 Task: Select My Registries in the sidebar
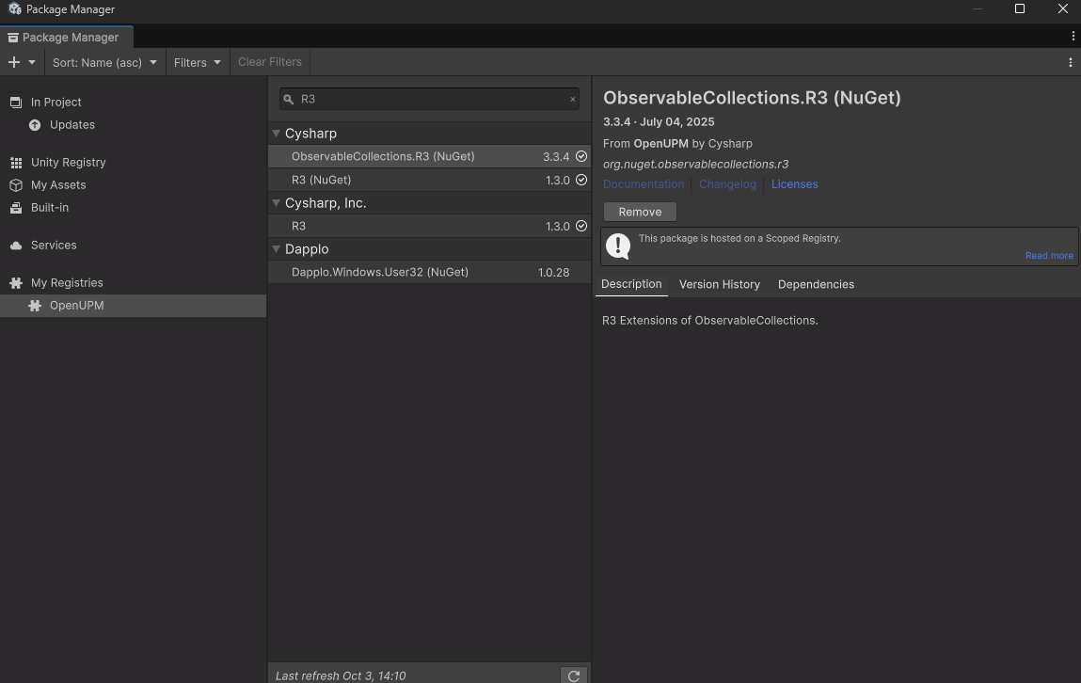coord(67,282)
